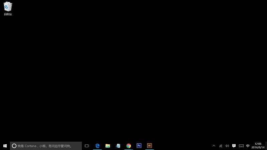Open Photoshop from the taskbar

[139, 146]
